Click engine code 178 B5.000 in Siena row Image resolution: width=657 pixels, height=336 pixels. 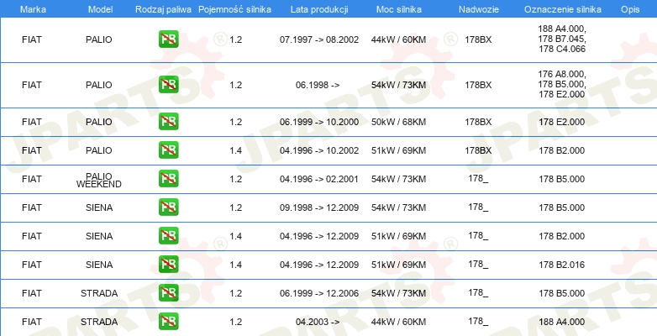[x=562, y=207]
